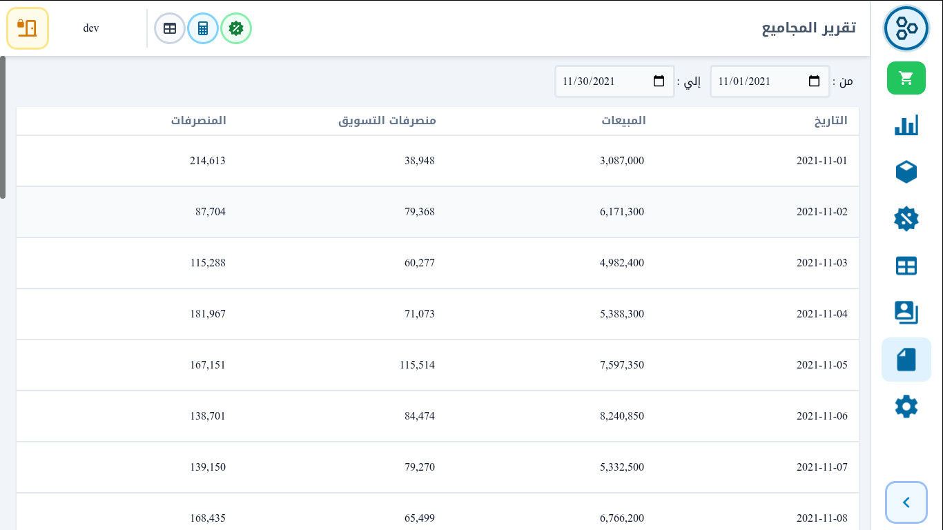Click the hexagon app logo
The width and height of the screenshot is (943, 530).
pyautogui.click(x=906, y=28)
